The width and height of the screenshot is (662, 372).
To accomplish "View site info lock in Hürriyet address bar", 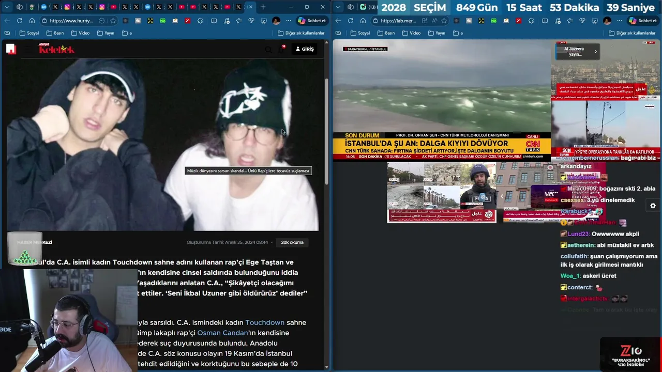I will (46, 21).
